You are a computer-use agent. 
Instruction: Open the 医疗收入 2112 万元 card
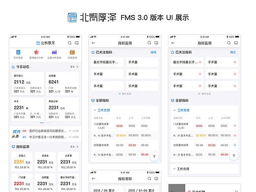28,84
